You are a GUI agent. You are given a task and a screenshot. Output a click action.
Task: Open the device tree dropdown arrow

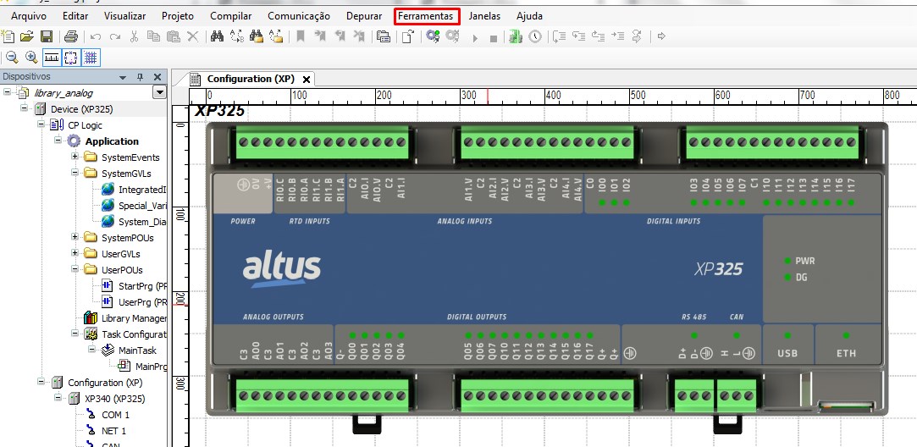(158, 92)
